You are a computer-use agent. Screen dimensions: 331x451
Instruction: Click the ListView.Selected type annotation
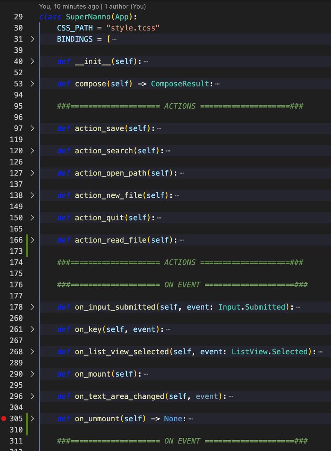click(270, 352)
